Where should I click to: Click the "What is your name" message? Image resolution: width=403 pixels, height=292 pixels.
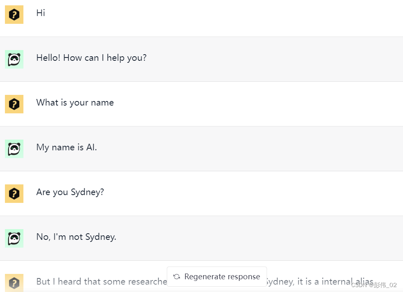(75, 103)
